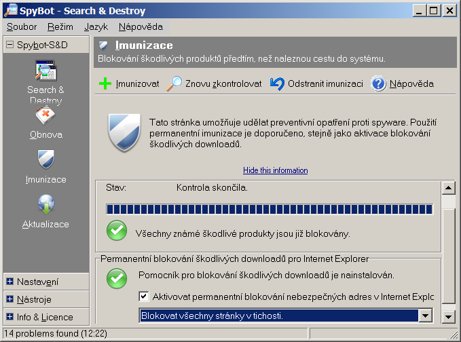Click the window resize grip in the status bar
Screen dimensions: 461x342
(x=454, y=334)
